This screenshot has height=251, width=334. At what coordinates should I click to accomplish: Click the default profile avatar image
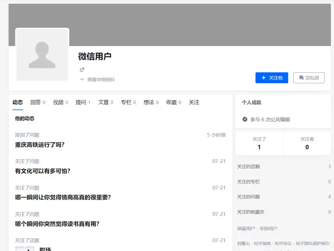[x=42, y=55]
